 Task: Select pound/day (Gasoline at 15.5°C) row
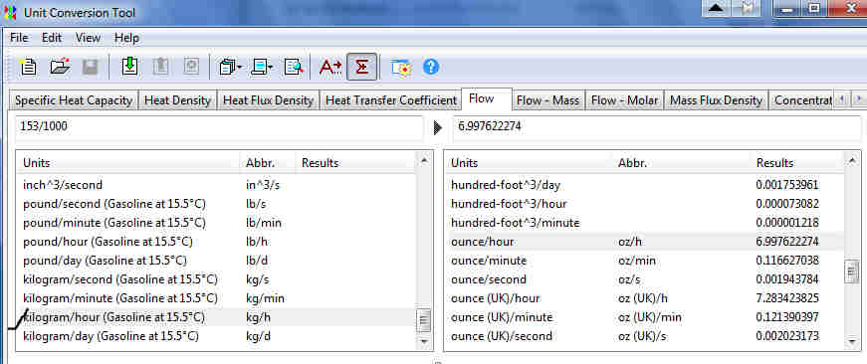point(217,261)
